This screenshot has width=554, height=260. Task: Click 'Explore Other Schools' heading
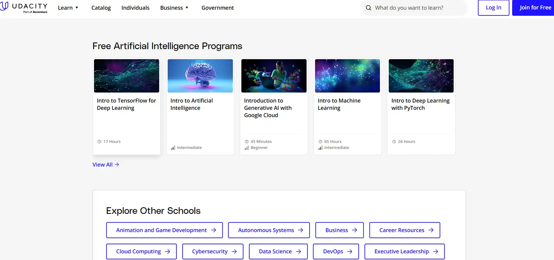(153, 211)
